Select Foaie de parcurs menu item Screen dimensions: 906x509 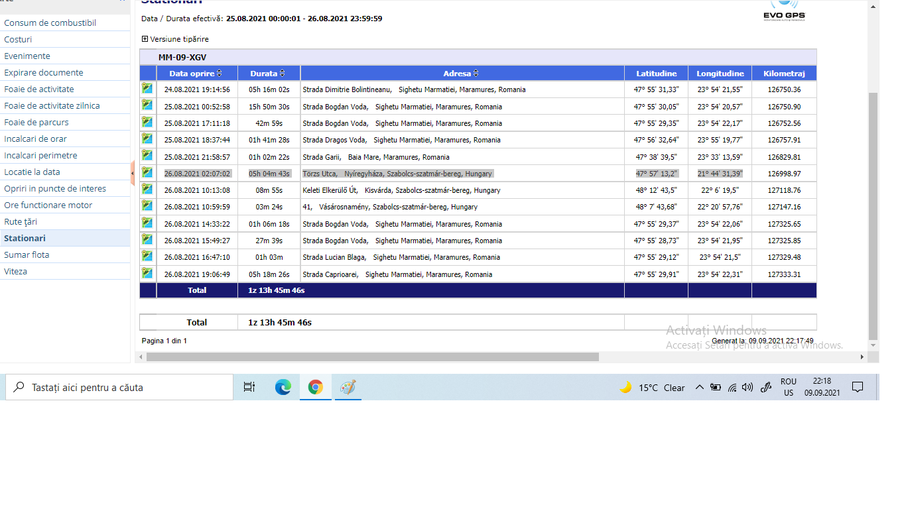tap(36, 122)
